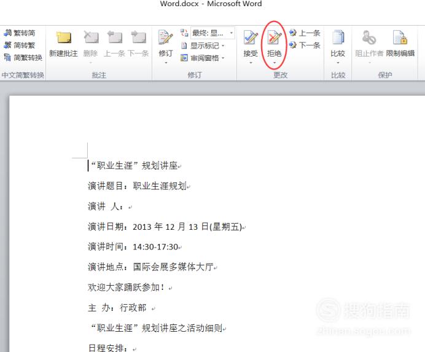425x352 pixels.
Task: Expand the 修订 button dropdown arrow
Action: pos(166,63)
